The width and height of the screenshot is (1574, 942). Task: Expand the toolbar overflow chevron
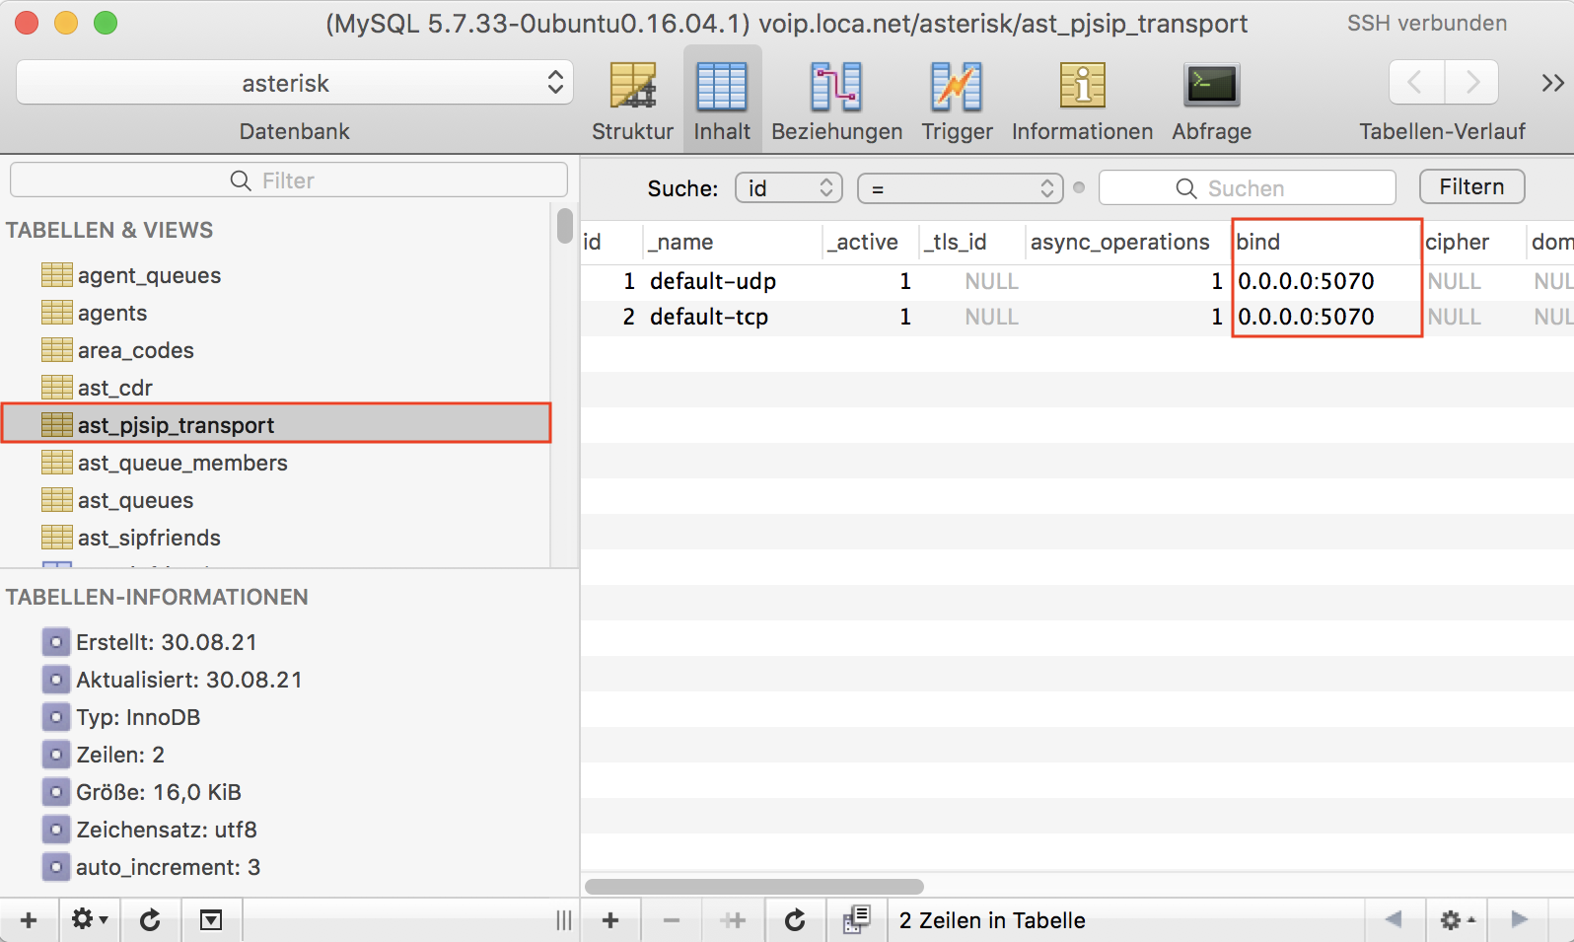click(x=1552, y=83)
